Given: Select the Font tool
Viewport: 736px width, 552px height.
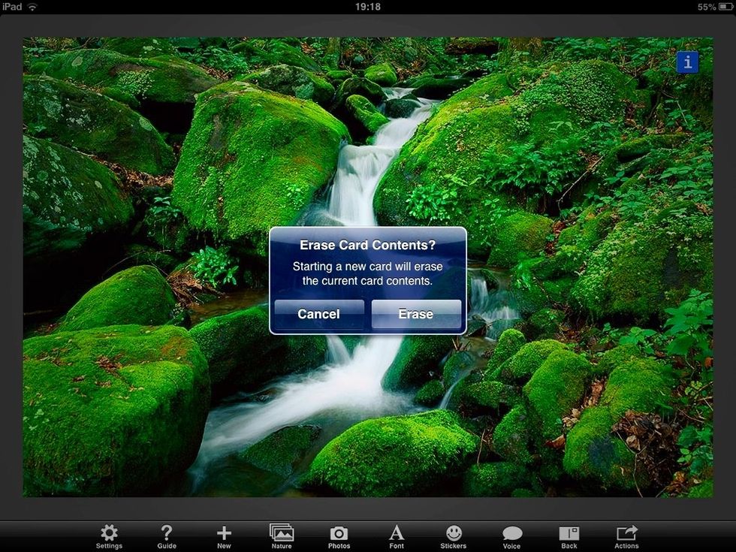Looking at the screenshot, I should pyautogui.click(x=397, y=536).
